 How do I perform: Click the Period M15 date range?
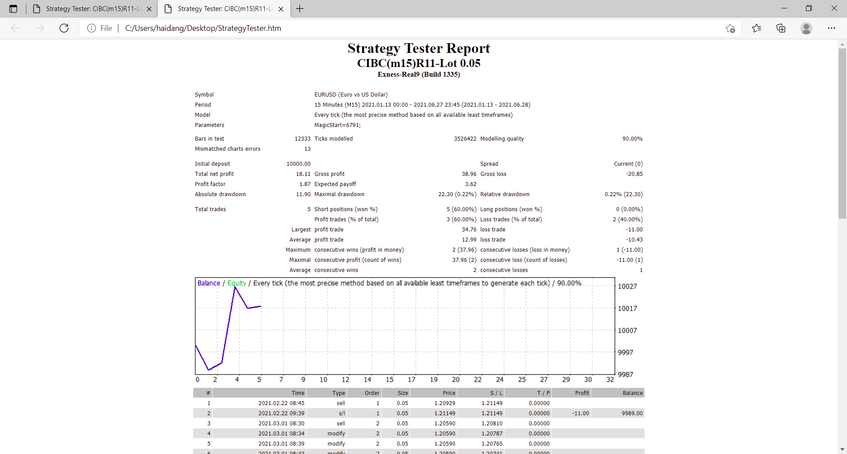(422, 105)
